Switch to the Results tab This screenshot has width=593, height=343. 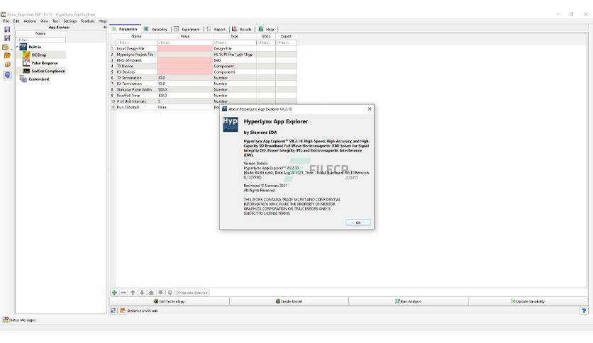[242, 29]
